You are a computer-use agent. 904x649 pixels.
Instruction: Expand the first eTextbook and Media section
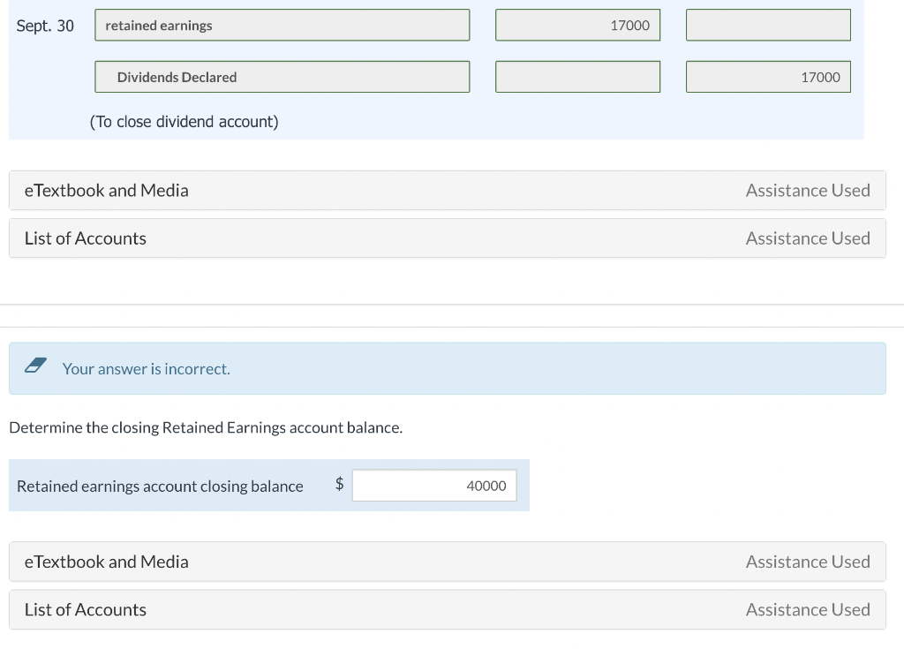[106, 190]
